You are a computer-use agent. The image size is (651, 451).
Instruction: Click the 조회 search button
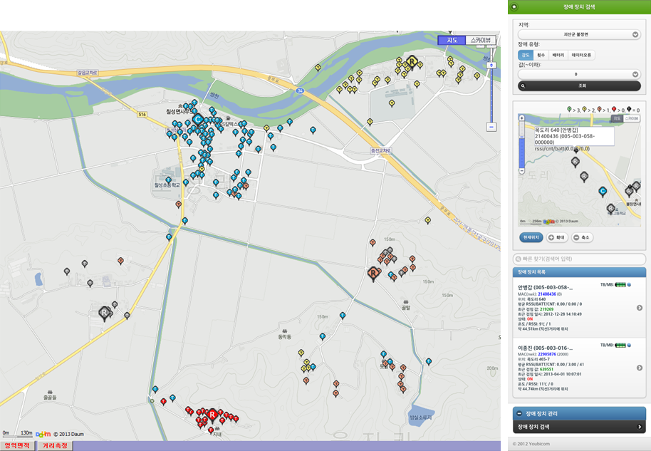(x=579, y=85)
